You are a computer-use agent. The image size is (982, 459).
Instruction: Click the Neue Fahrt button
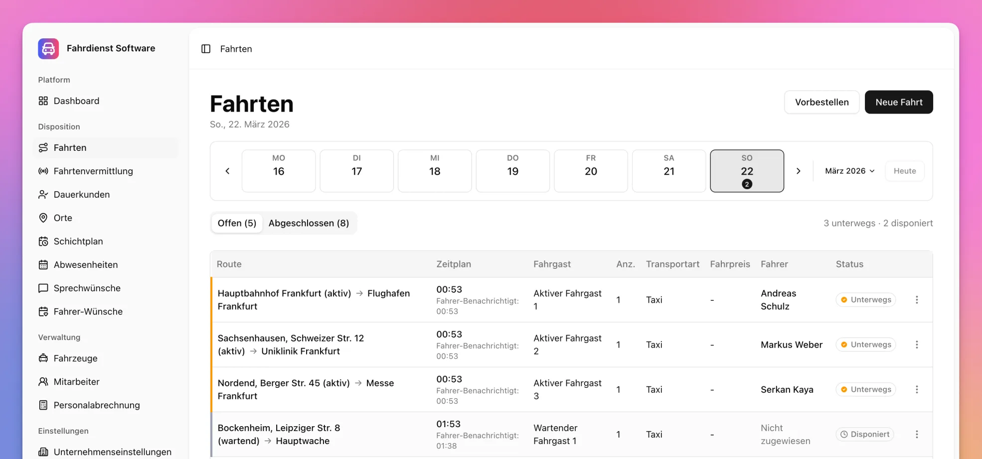899,102
